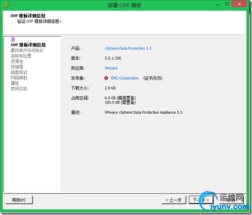The image size is (252, 215).
Task: Select 存储器 step in sidebar
Action: coord(17,67)
